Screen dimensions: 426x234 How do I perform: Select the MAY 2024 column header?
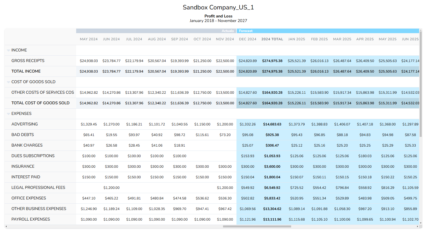pyautogui.click(x=89, y=39)
